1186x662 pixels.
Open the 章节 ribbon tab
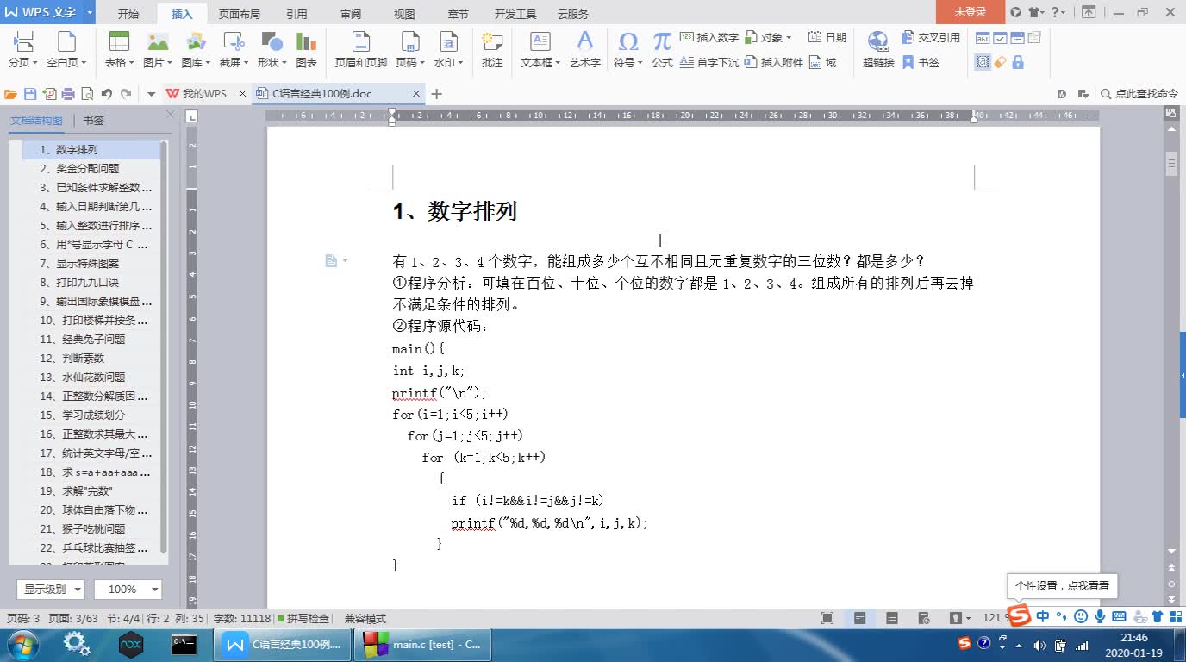click(x=458, y=13)
